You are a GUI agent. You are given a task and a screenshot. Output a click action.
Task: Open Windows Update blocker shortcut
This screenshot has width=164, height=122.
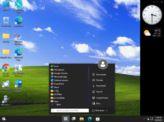coord(19,39)
